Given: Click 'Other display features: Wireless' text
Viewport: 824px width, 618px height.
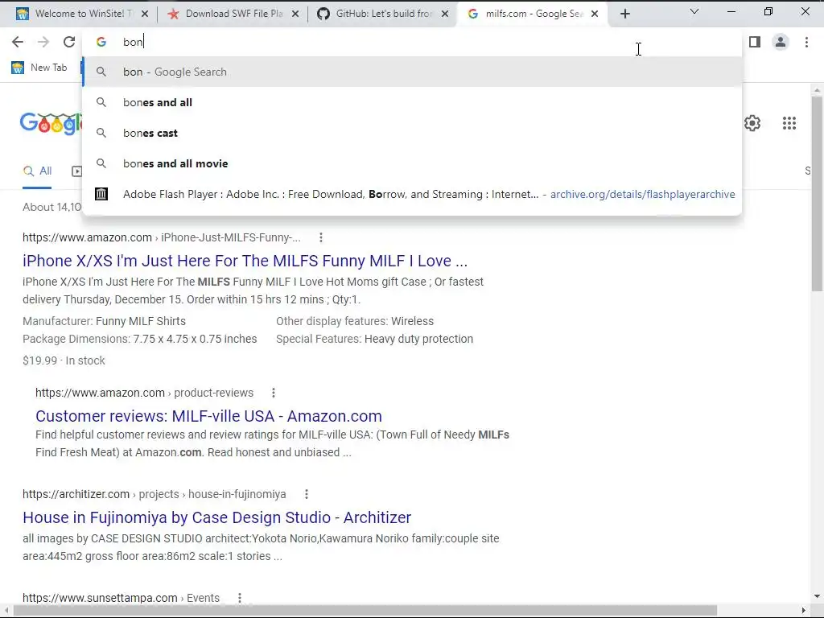Looking at the screenshot, I should [355, 321].
